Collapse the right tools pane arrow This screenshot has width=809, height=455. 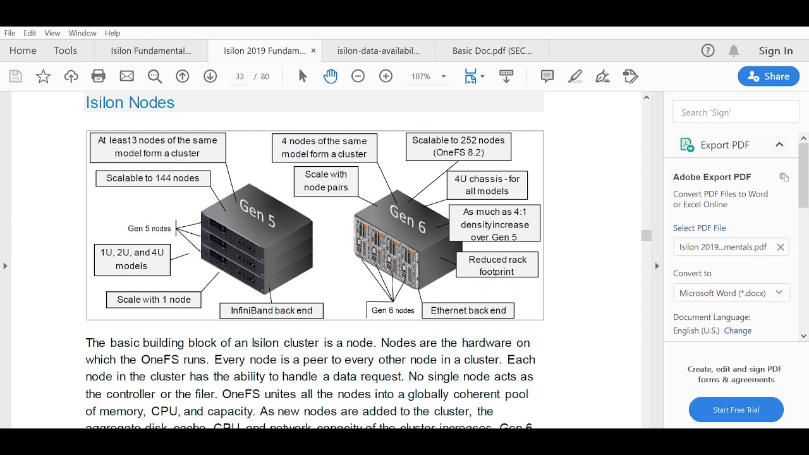657,266
